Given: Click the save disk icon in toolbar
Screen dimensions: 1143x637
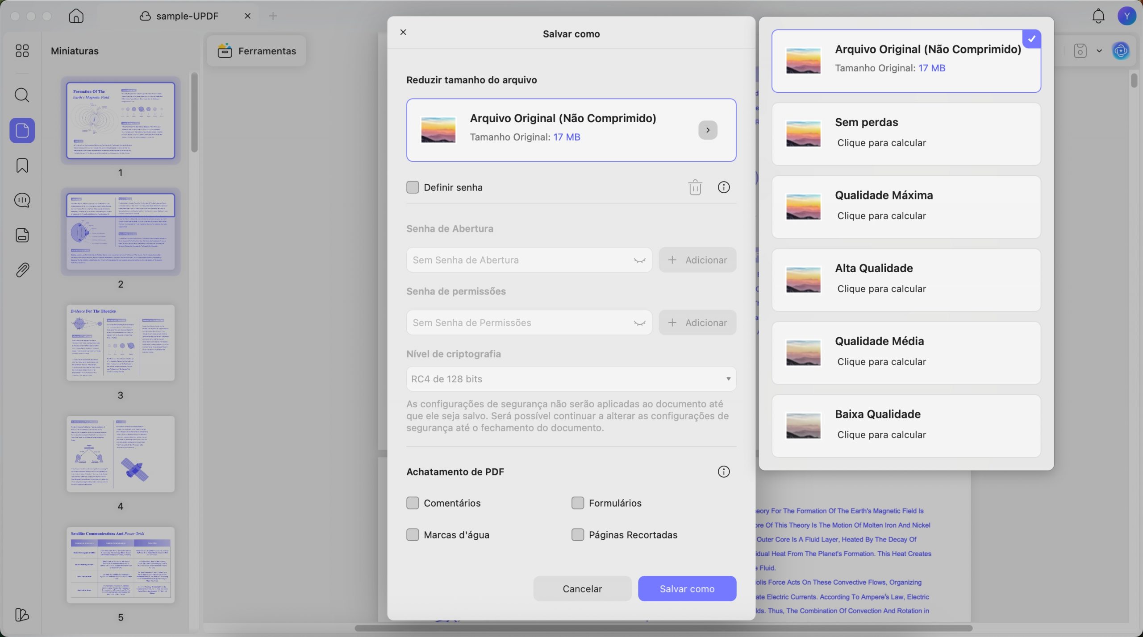Looking at the screenshot, I should (x=1080, y=50).
